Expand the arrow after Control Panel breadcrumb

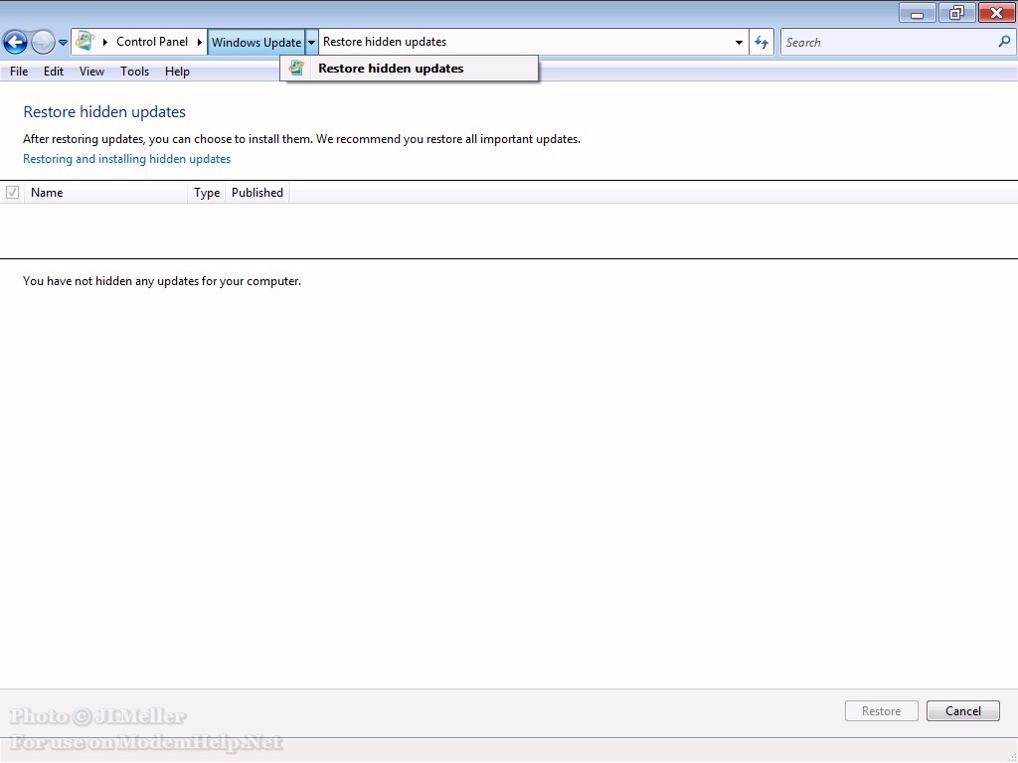199,42
